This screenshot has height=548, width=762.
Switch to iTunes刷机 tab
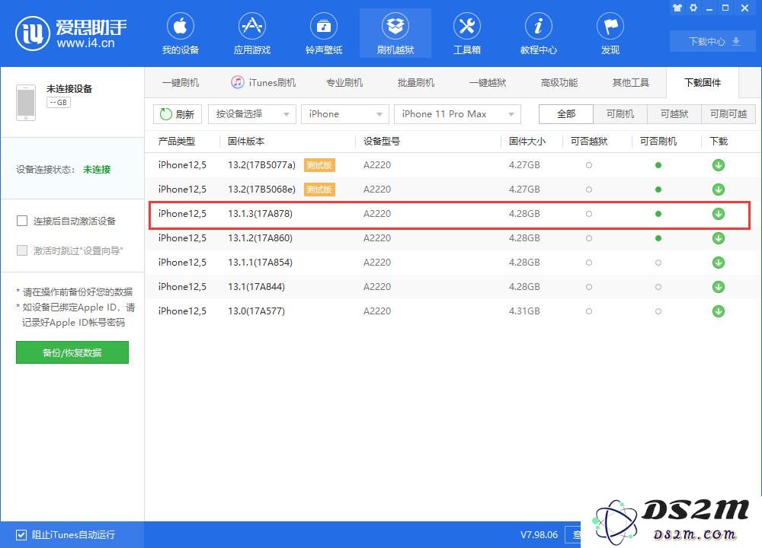(x=263, y=82)
